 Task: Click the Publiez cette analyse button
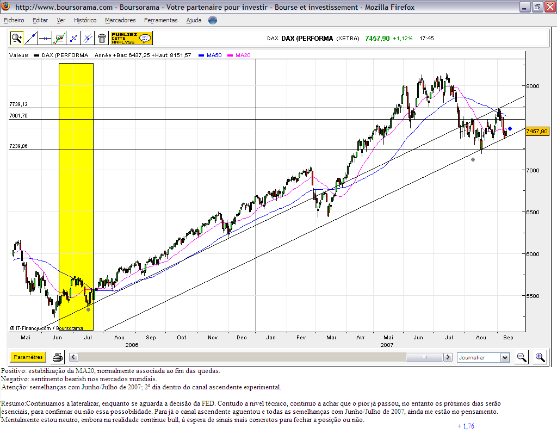coord(132,38)
